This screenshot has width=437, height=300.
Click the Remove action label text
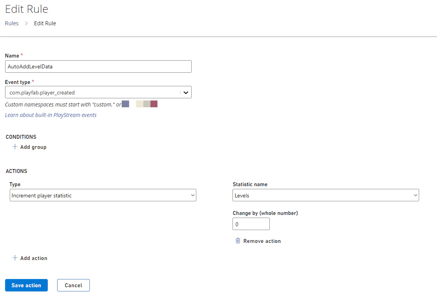[262, 241]
